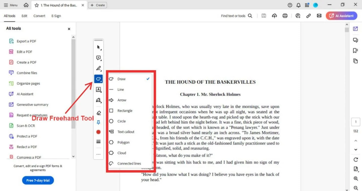Open Create a PDF tool
The image size is (362, 191).
23,62
